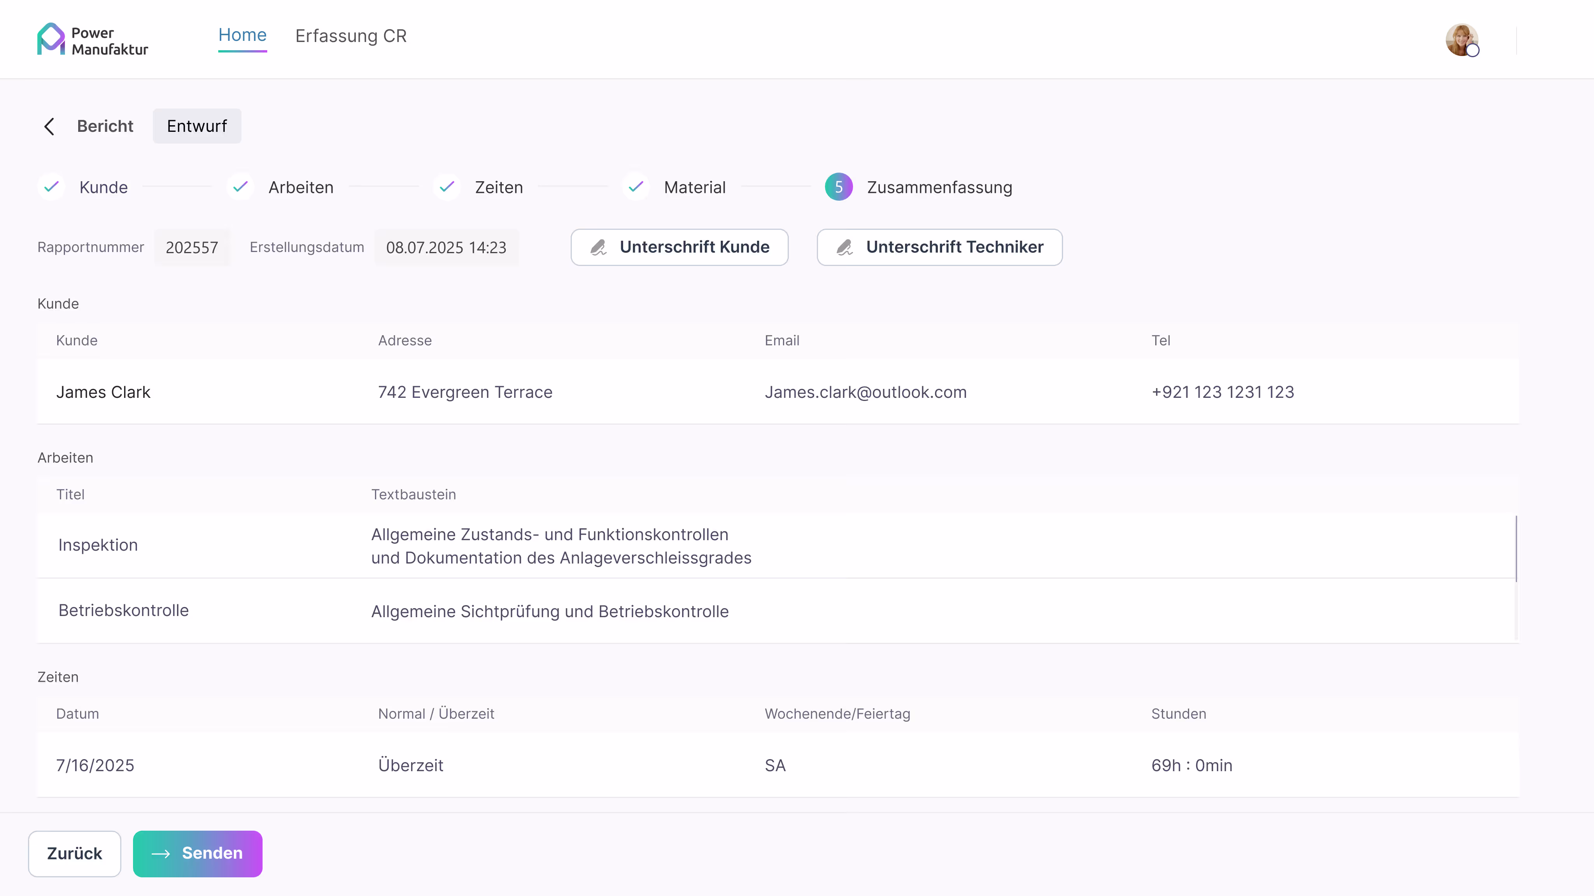Click the Arbeiten step checkmark icon
1594x896 pixels.
240,186
